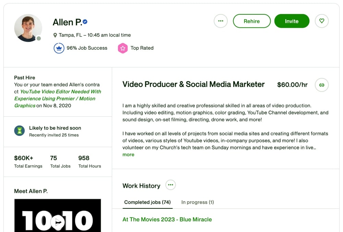Click the verified badge next to Allen P.

[85, 22]
